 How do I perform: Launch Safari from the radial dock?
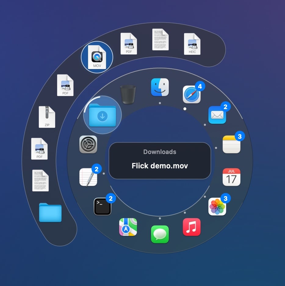[x=192, y=94]
